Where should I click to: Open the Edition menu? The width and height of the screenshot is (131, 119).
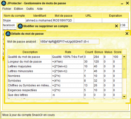click(18, 9)
